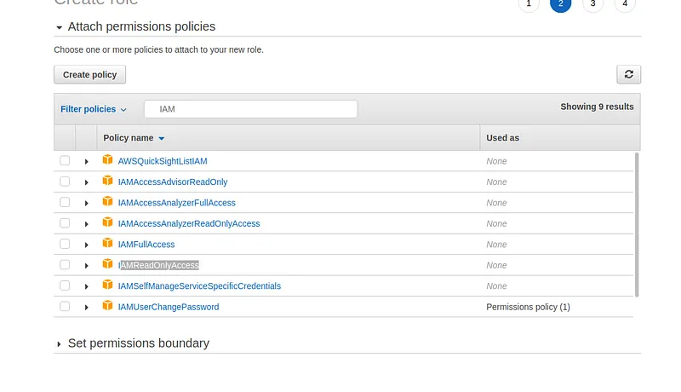681x392 pixels.
Task: Select the IAMAccessAnalyzerFullAccess checkbox
Action: tap(65, 202)
